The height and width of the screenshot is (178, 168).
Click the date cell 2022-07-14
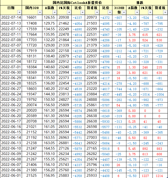click(x=11, y=18)
